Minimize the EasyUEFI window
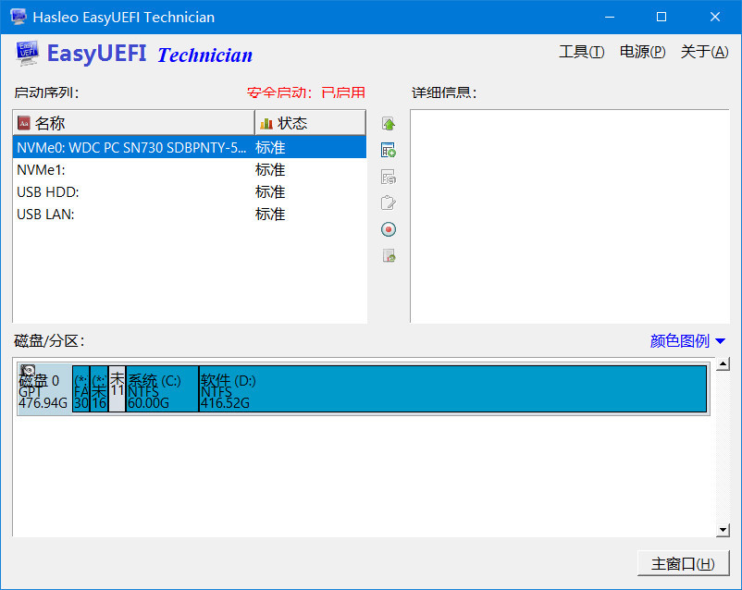Viewport: 742px width, 590px height. (610, 17)
